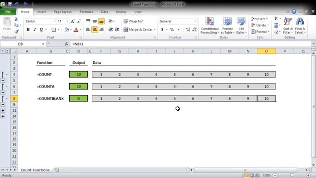Switch to the Insert tab
This screenshot has width=316, height=178.
tap(41, 12)
